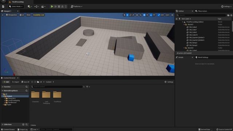Click the eject button in play controls

62,7
